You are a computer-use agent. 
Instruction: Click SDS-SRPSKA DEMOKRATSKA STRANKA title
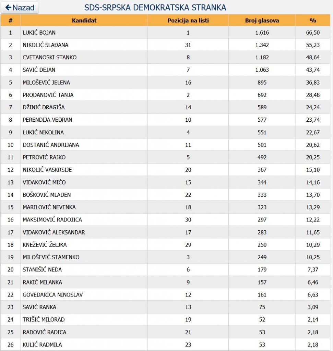[155, 8]
